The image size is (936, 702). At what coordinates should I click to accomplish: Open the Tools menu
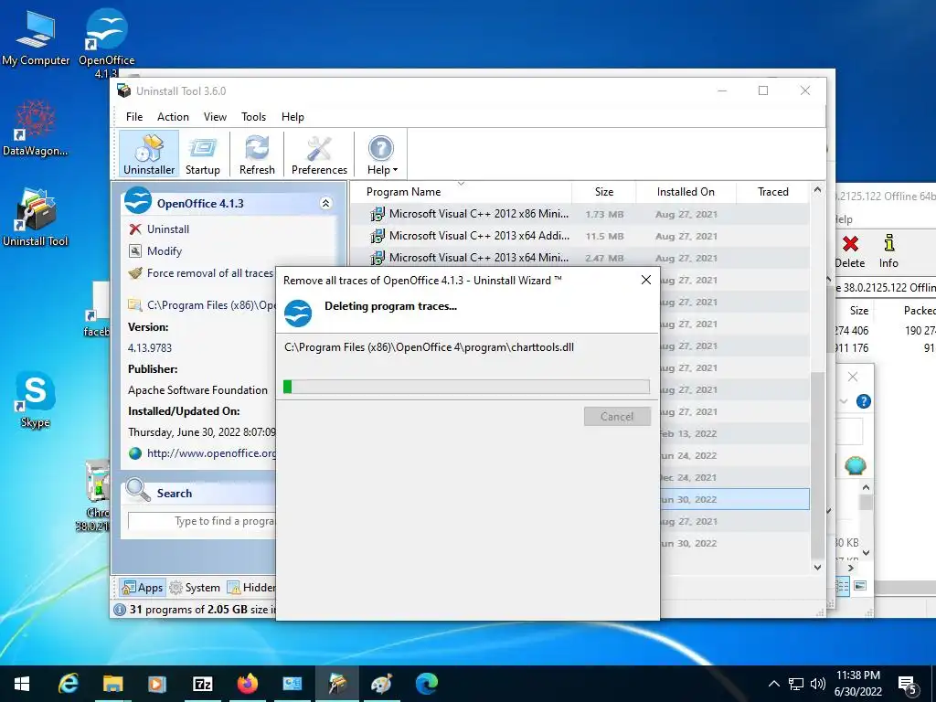(254, 117)
